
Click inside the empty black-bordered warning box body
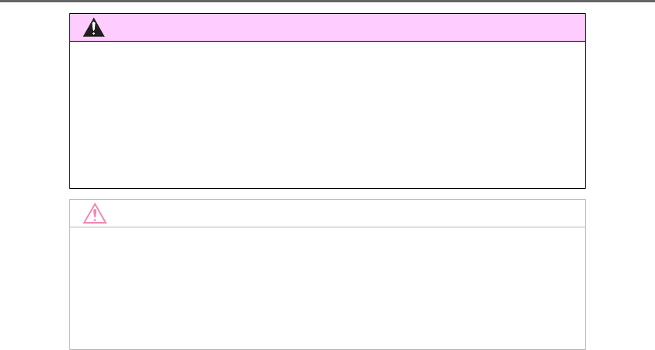tap(327, 115)
